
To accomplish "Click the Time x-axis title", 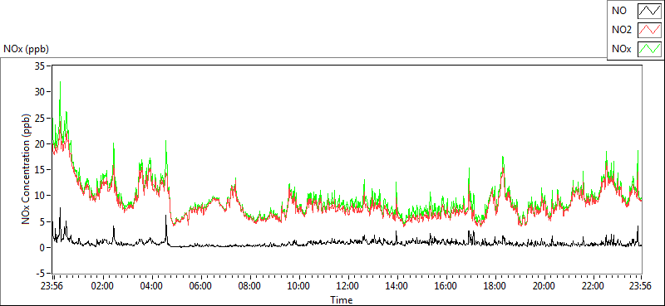I will click(x=342, y=300).
